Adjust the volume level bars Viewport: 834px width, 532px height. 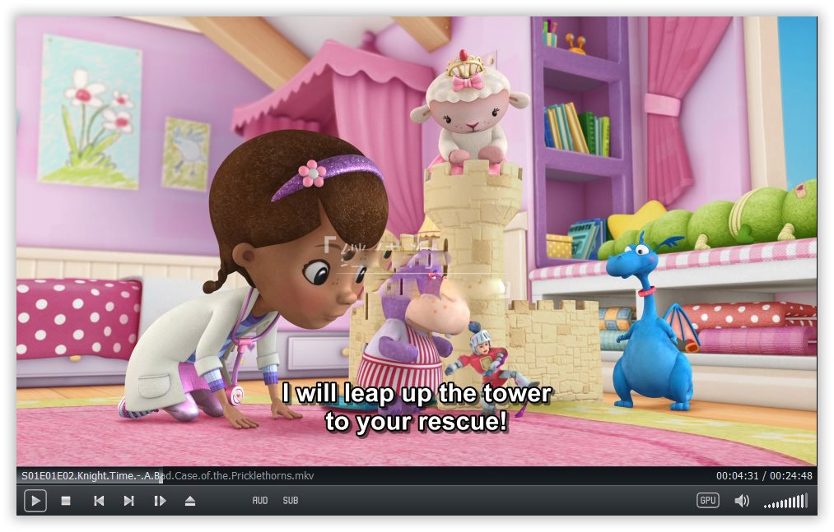click(x=785, y=501)
